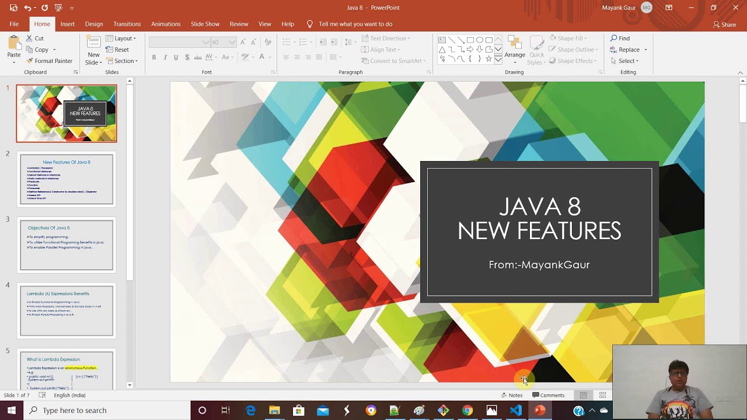Open File Explorer from taskbar
Image resolution: width=747 pixels, height=420 pixels.
(274, 410)
